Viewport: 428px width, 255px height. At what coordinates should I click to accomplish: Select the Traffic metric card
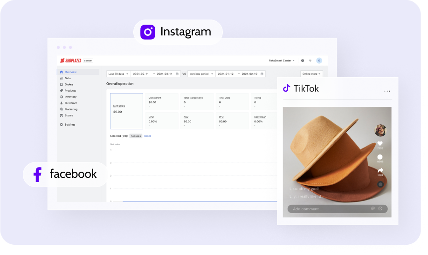tap(264, 101)
